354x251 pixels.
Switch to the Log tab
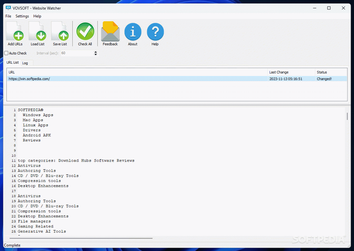click(x=25, y=63)
